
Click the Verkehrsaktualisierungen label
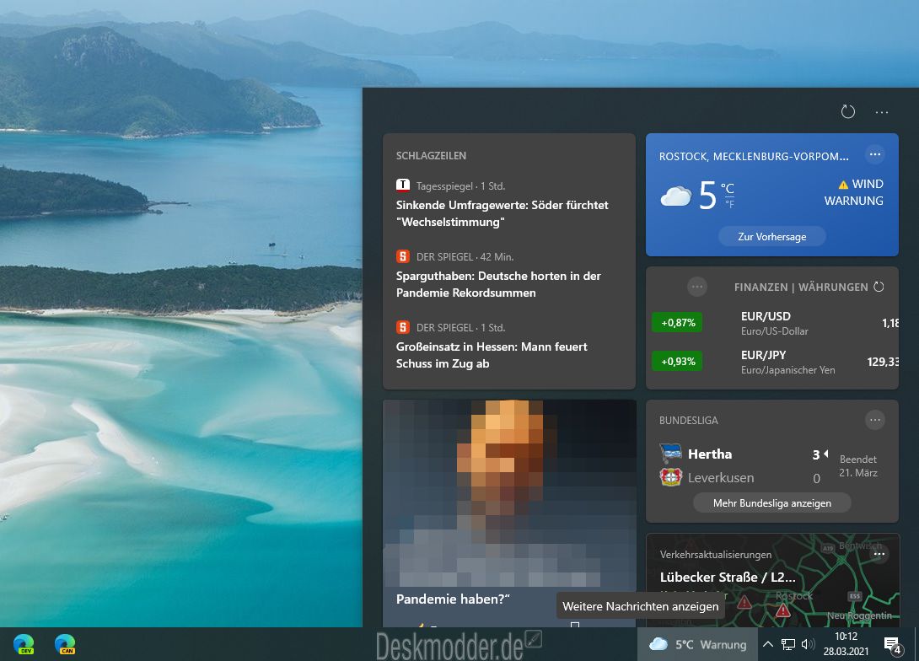click(716, 555)
